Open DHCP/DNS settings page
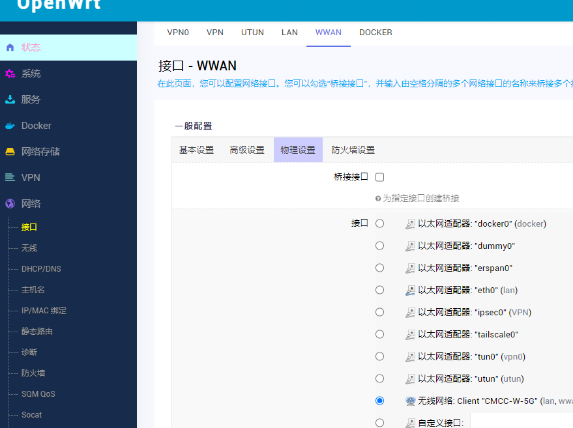Image resolution: width=573 pixels, height=428 pixels. coord(41,269)
